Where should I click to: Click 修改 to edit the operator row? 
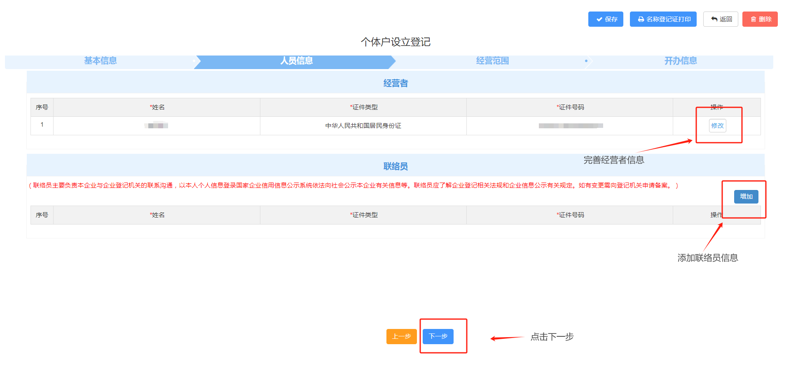pyautogui.click(x=717, y=126)
